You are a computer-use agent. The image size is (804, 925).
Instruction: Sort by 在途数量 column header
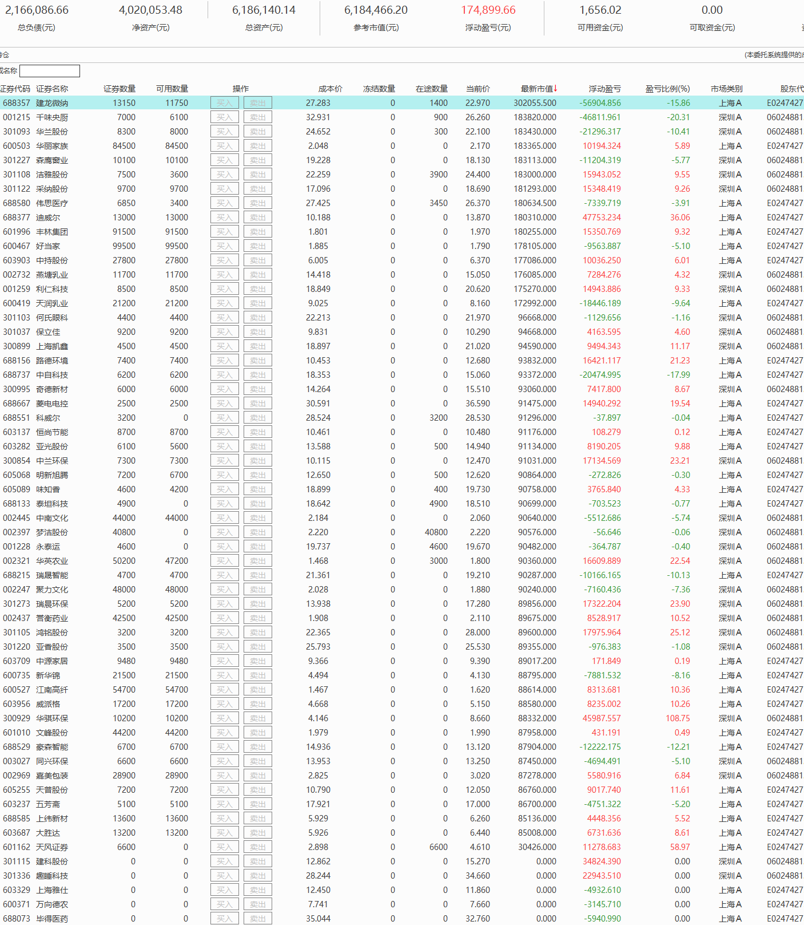point(432,89)
